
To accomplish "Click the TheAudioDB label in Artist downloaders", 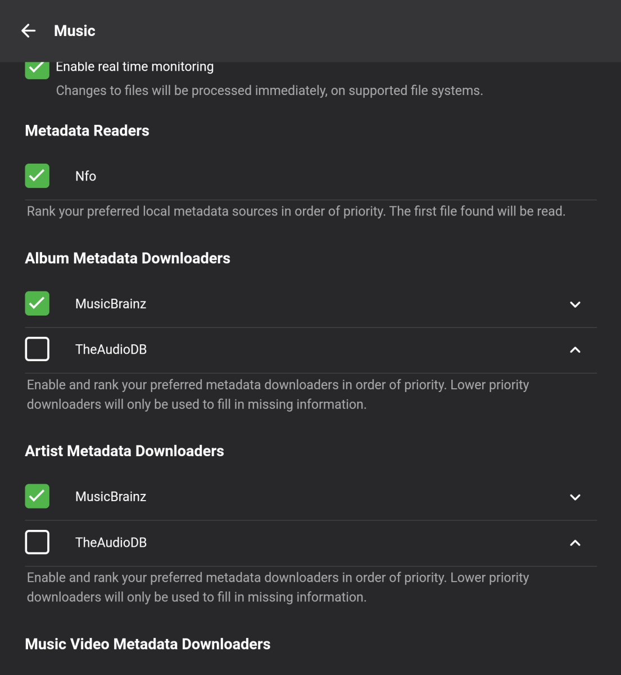I will pyautogui.click(x=111, y=542).
